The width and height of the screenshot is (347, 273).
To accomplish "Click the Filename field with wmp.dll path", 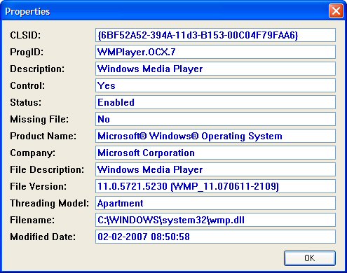I will (x=215, y=220).
